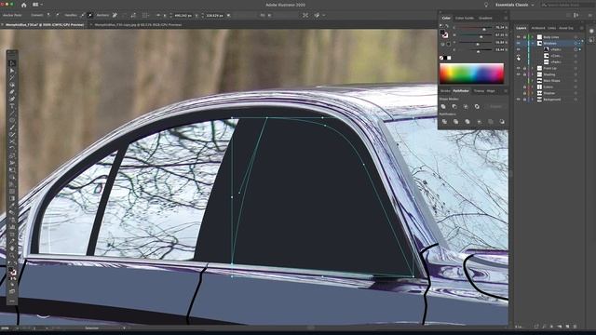Screen dimensions: 596x335
Task: Click the remove selected anchor points icon
Action: point(115,15)
